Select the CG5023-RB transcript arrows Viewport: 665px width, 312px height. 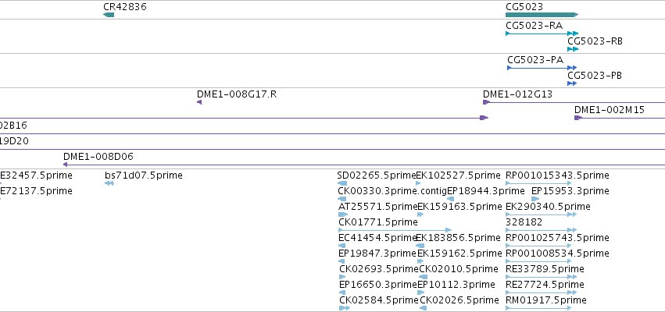coord(573,49)
